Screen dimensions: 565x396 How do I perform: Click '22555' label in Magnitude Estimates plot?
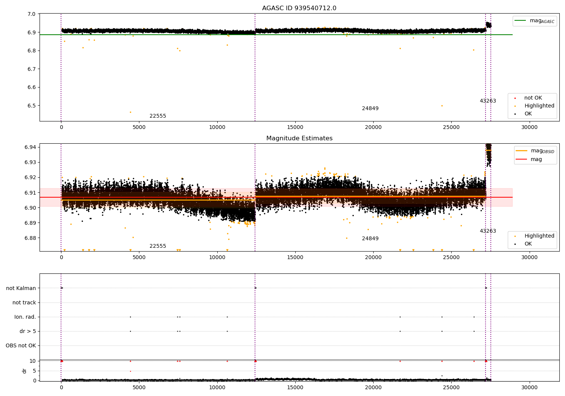tap(158, 246)
